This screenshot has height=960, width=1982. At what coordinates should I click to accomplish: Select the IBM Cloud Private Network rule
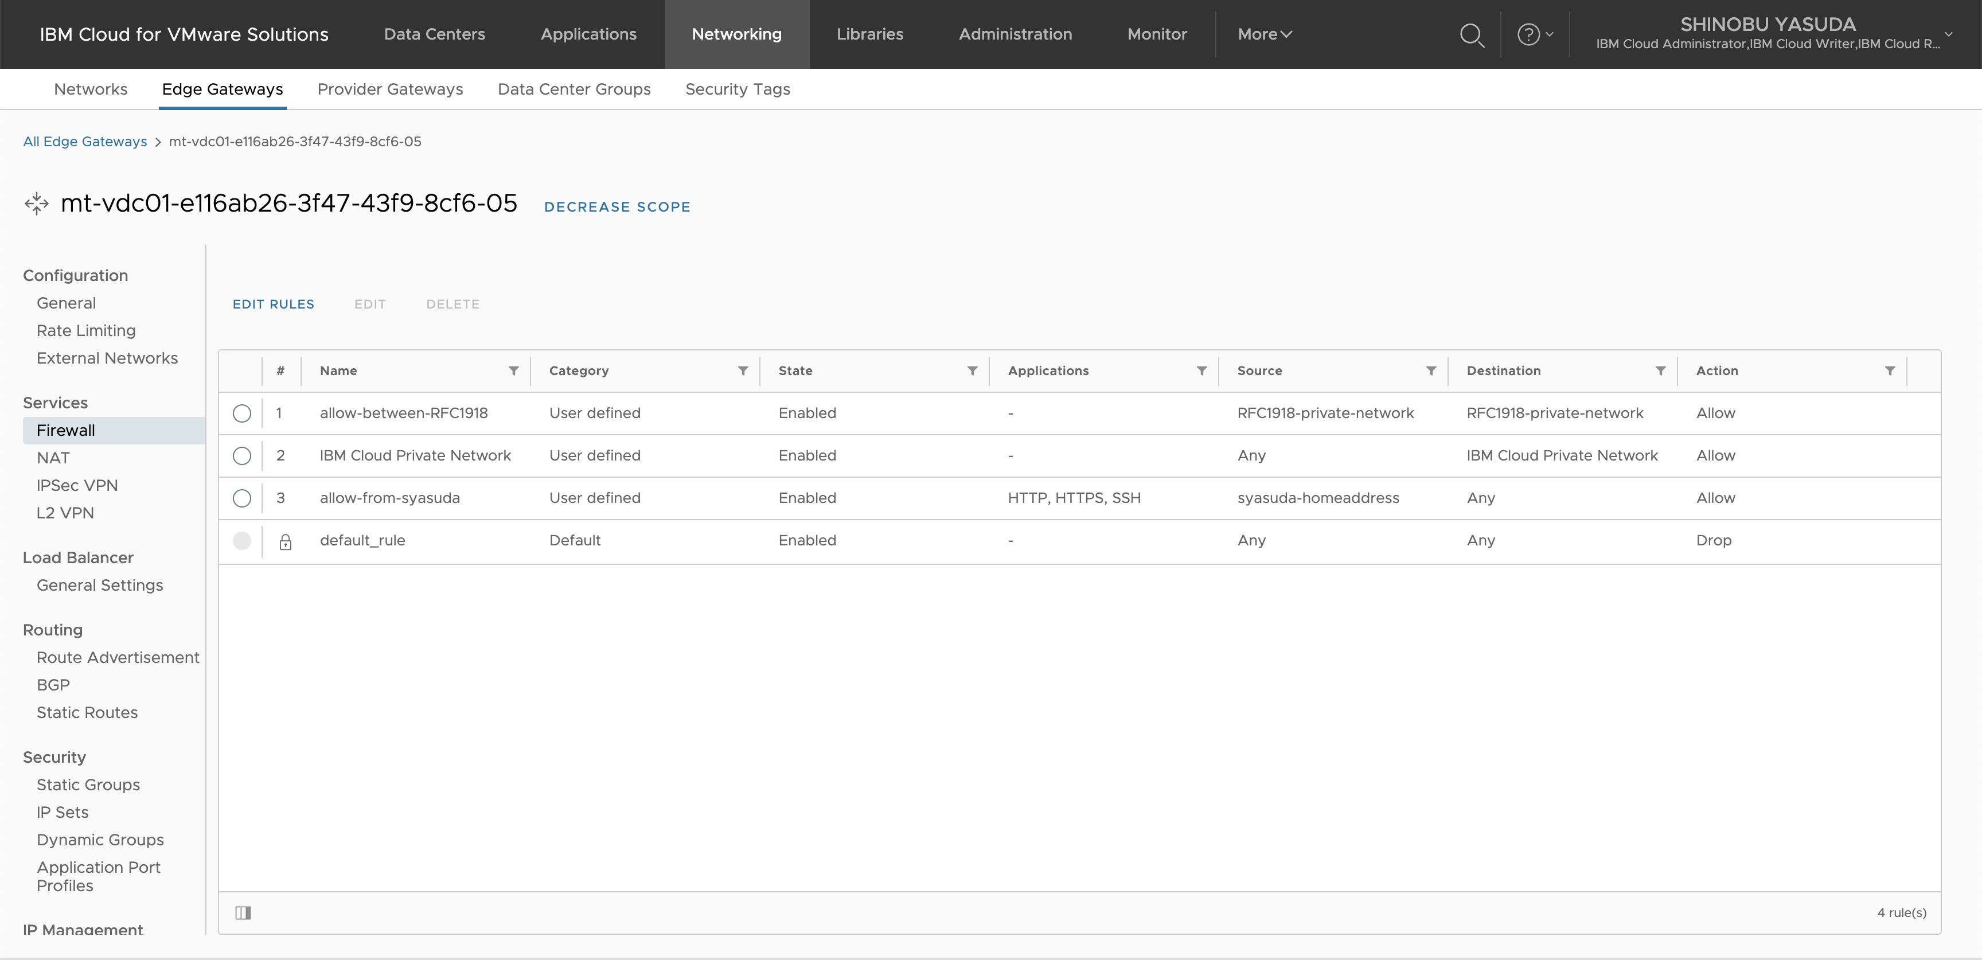[x=241, y=455]
